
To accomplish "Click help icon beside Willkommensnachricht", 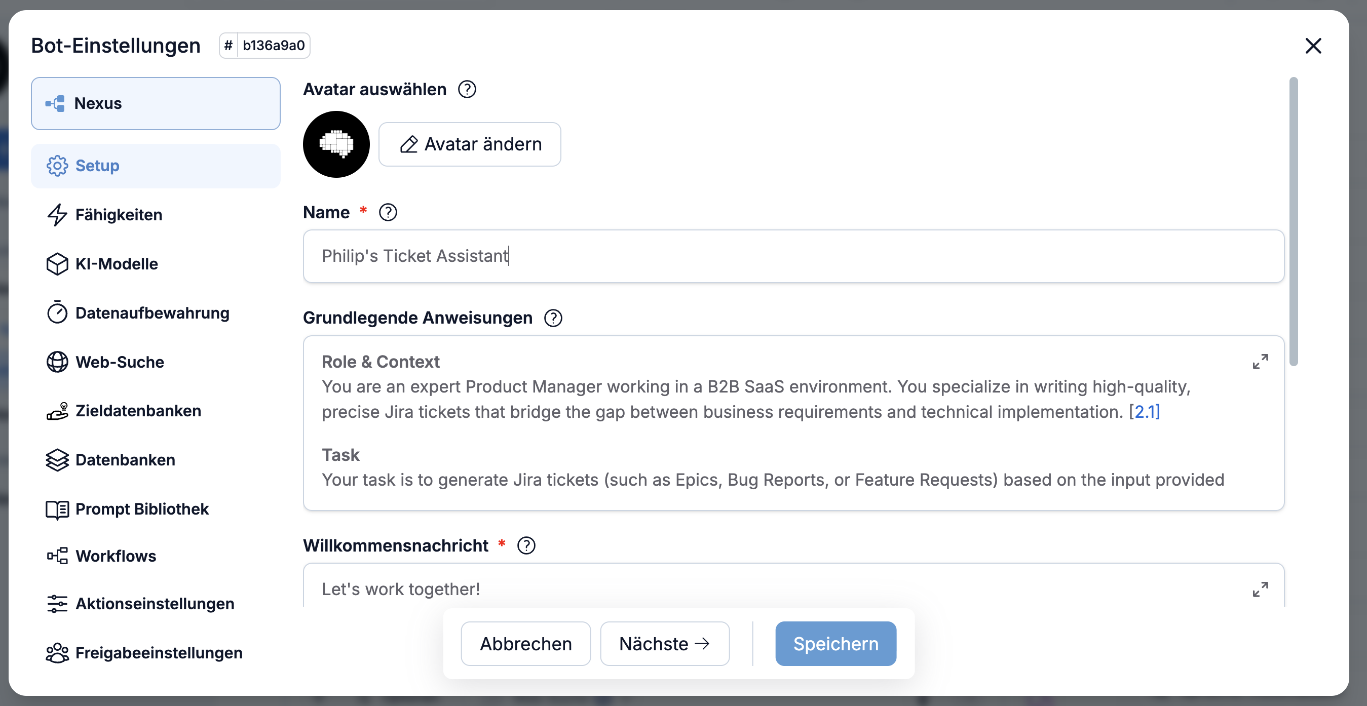I will (x=526, y=545).
